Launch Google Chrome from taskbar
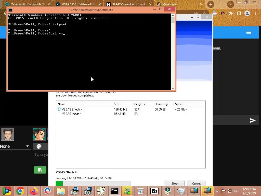The width and height of the screenshot is (261, 196). (x=20, y=191)
